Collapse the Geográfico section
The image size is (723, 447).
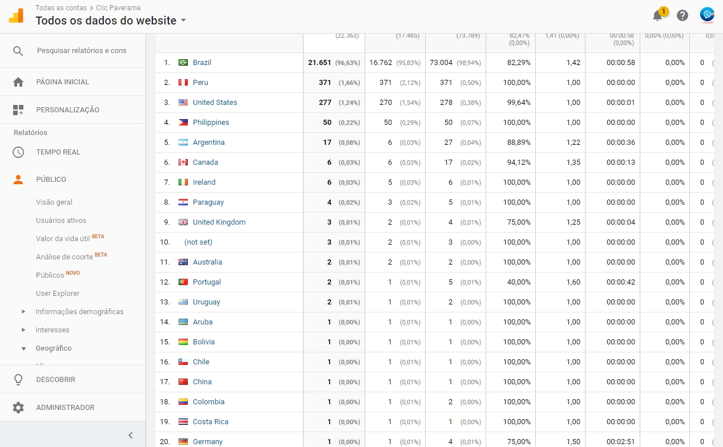(x=23, y=348)
